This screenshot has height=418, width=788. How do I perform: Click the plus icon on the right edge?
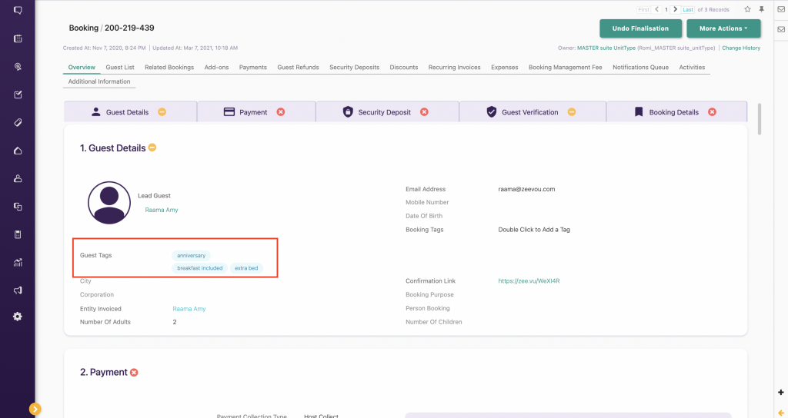pos(781,393)
